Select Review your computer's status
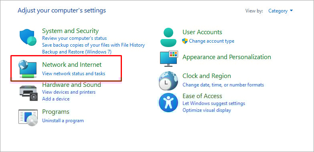Screen dimensions: 314x152 [x=74, y=38]
